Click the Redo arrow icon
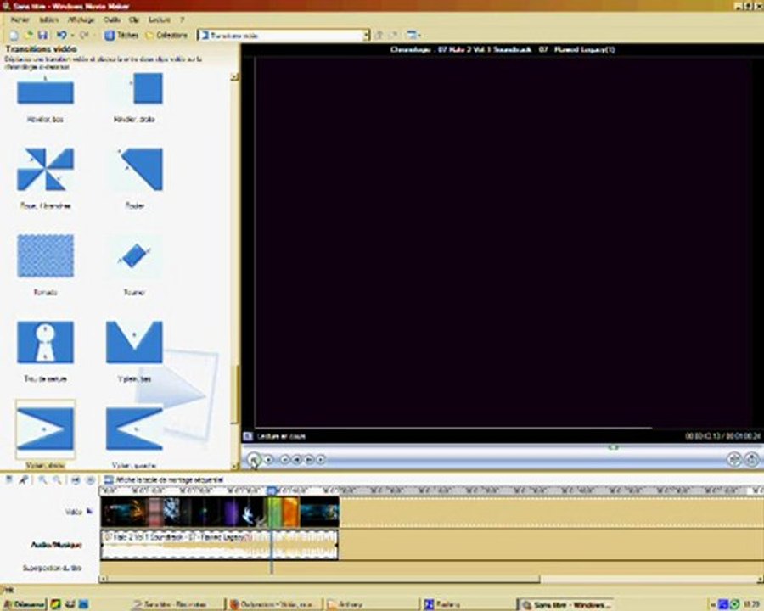This screenshot has height=611, width=764. 84,35
